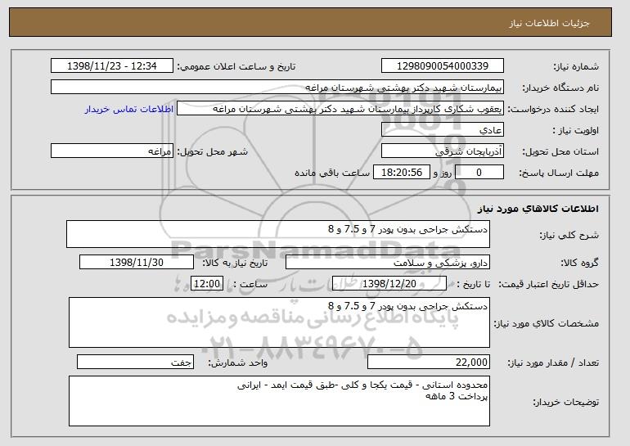Image resolution: width=630 pixels, height=446 pixels.
Task: Select the need number field 1298090054000339
Action: [443, 66]
